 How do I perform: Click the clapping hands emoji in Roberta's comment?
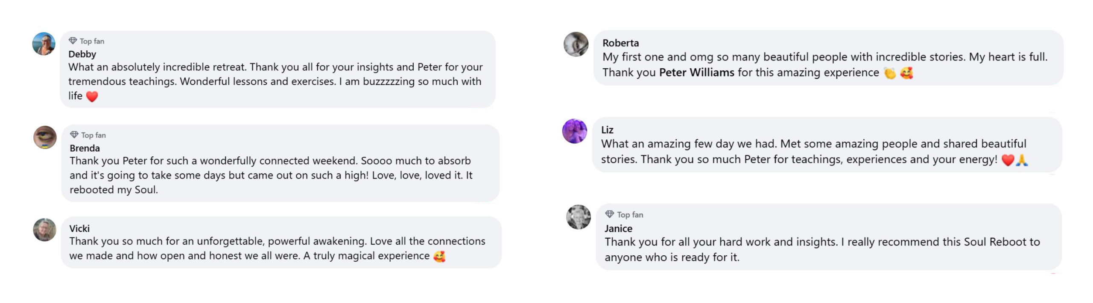890,73
